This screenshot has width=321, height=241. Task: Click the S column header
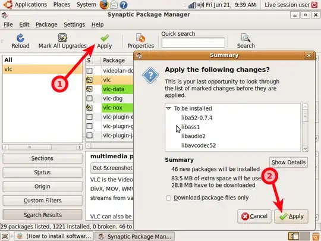click(x=89, y=61)
